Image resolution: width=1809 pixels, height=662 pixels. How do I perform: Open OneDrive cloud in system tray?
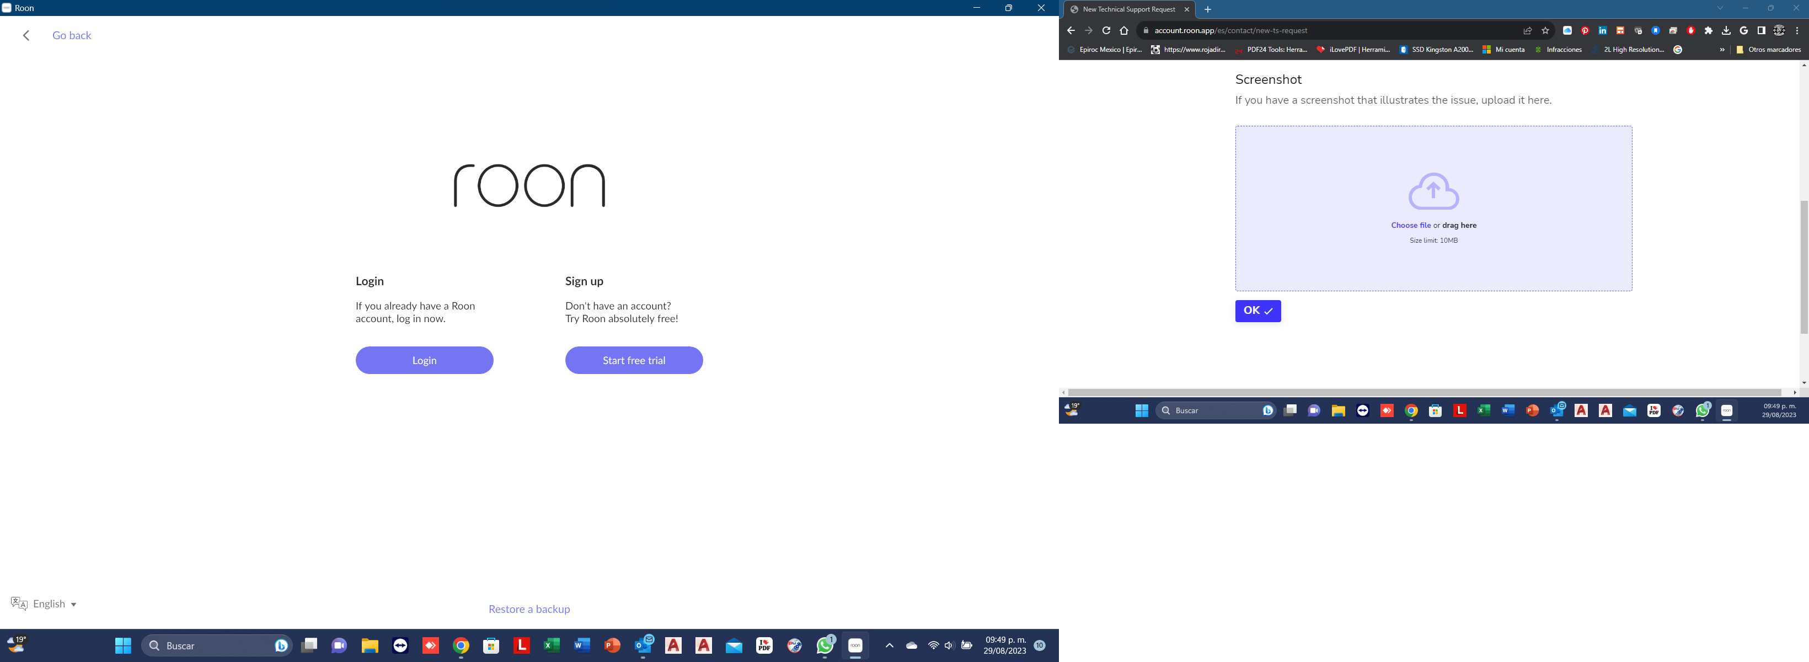(912, 645)
